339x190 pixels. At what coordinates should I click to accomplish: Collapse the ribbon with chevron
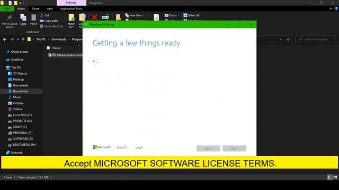tap(331, 8)
